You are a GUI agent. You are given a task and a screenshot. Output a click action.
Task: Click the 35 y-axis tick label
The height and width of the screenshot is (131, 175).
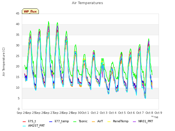(x=17, y=35)
